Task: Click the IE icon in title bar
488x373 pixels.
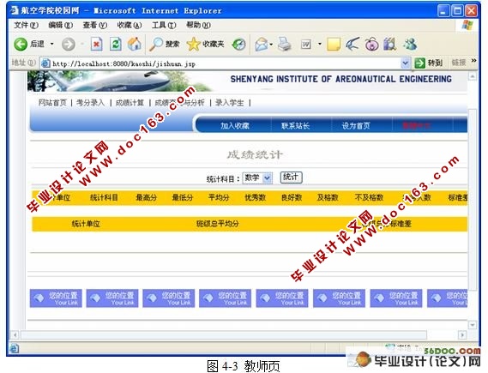Action: point(14,10)
